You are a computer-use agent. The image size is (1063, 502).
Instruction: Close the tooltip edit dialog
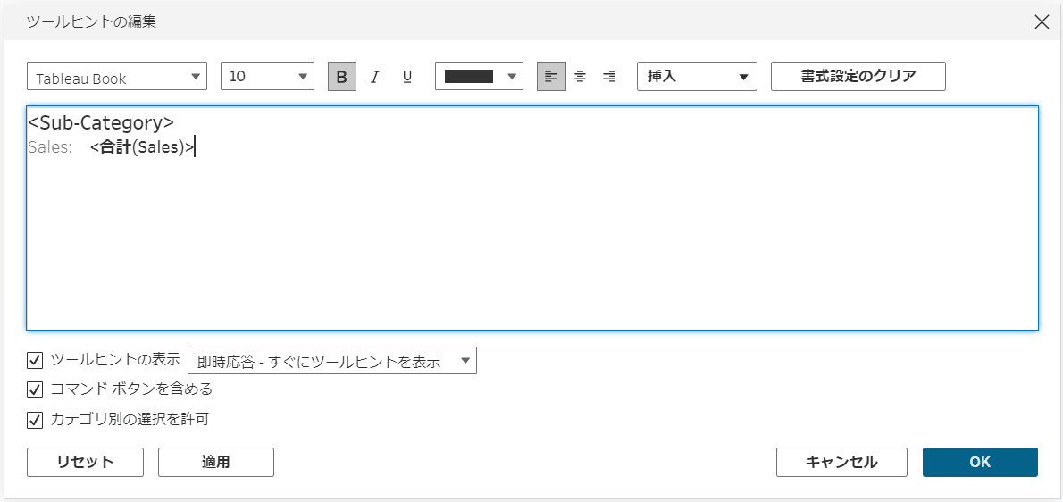[x=1042, y=21]
